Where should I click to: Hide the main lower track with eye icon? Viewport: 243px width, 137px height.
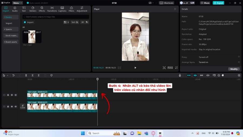[12, 107]
